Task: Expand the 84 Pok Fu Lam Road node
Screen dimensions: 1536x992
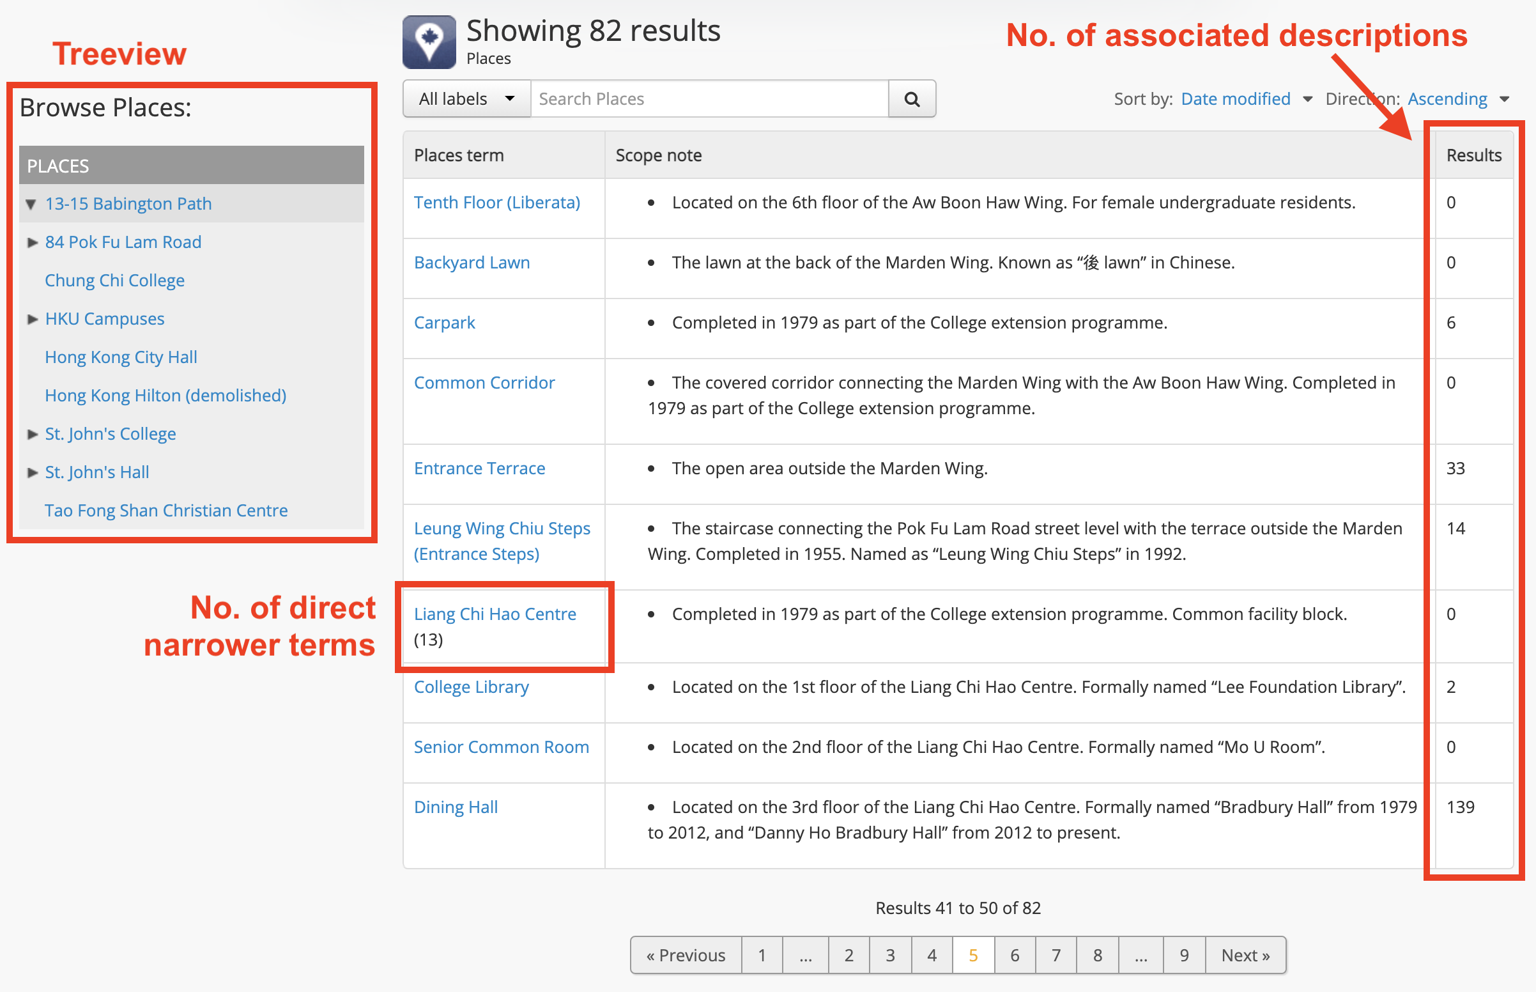Action: (x=32, y=242)
